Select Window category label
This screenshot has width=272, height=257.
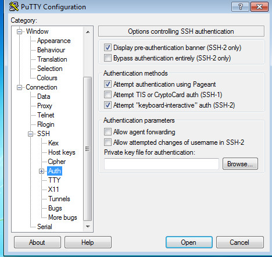pos(37,31)
